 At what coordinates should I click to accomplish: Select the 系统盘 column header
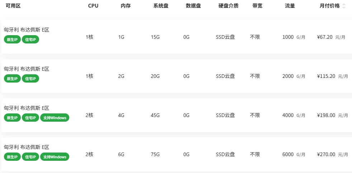click(x=161, y=6)
